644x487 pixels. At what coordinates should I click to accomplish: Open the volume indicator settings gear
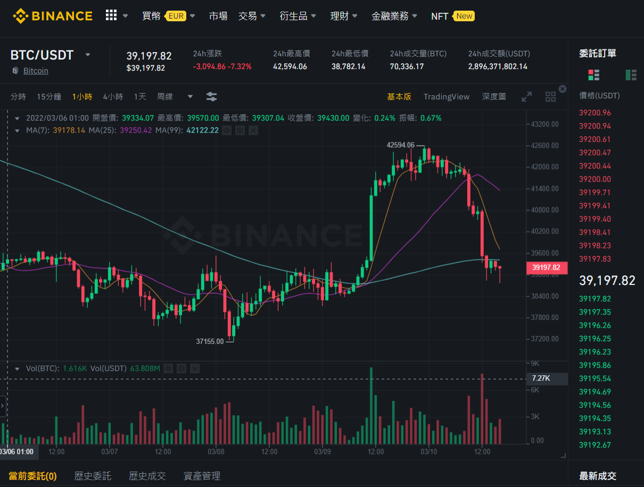181,368
